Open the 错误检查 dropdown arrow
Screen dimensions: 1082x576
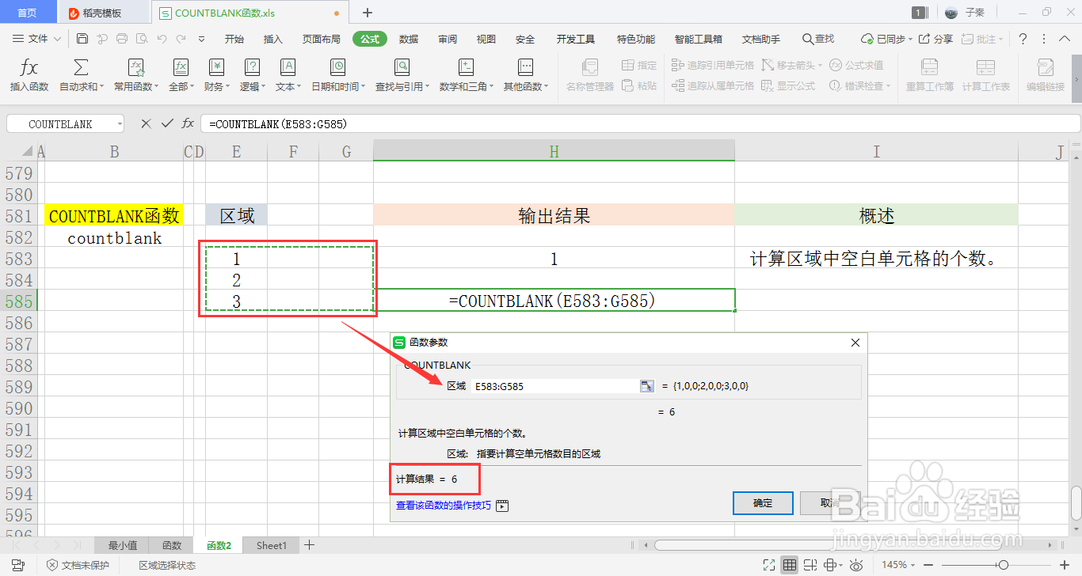(890, 84)
